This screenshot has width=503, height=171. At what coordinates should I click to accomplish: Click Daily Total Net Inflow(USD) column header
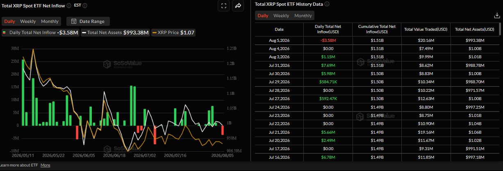point(328,30)
